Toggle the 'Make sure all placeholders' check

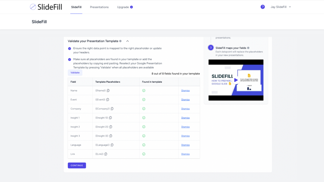69,59
